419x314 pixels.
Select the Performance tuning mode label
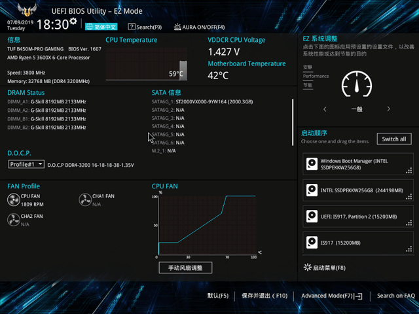tap(316, 76)
